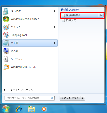Launch Snipping Tool scissors icon

6,35
